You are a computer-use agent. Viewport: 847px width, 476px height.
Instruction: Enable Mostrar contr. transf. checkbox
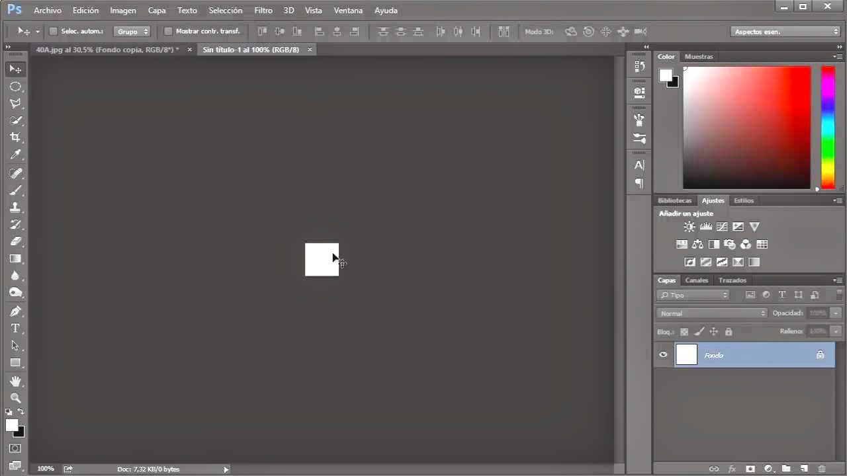pos(168,31)
